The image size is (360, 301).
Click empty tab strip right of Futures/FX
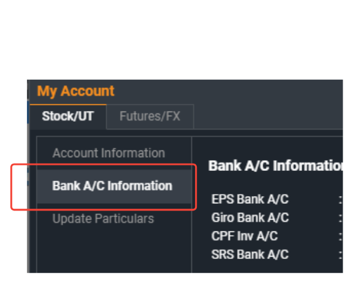(x=270, y=117)
